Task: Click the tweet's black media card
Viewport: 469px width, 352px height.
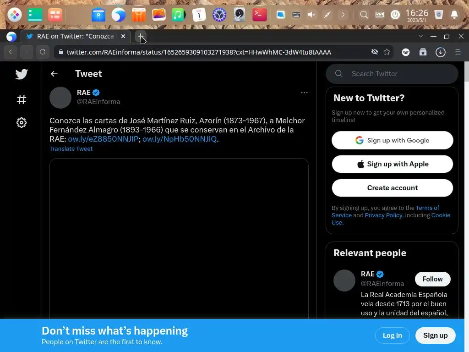Action: point(179,238)
